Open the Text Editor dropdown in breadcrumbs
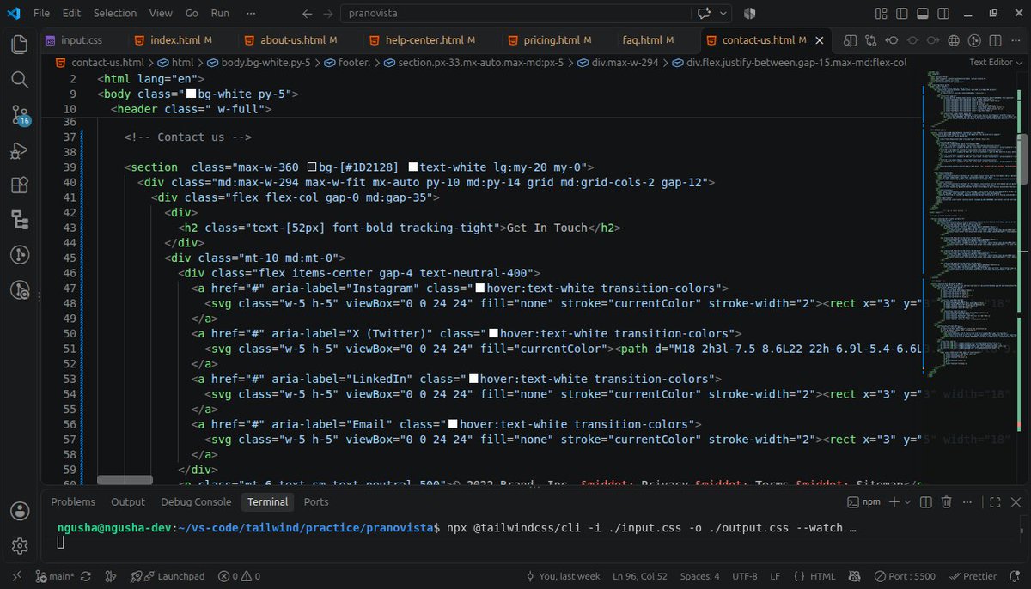Image resolution: width=1031 pixels, height=589 pixels. 996,63
